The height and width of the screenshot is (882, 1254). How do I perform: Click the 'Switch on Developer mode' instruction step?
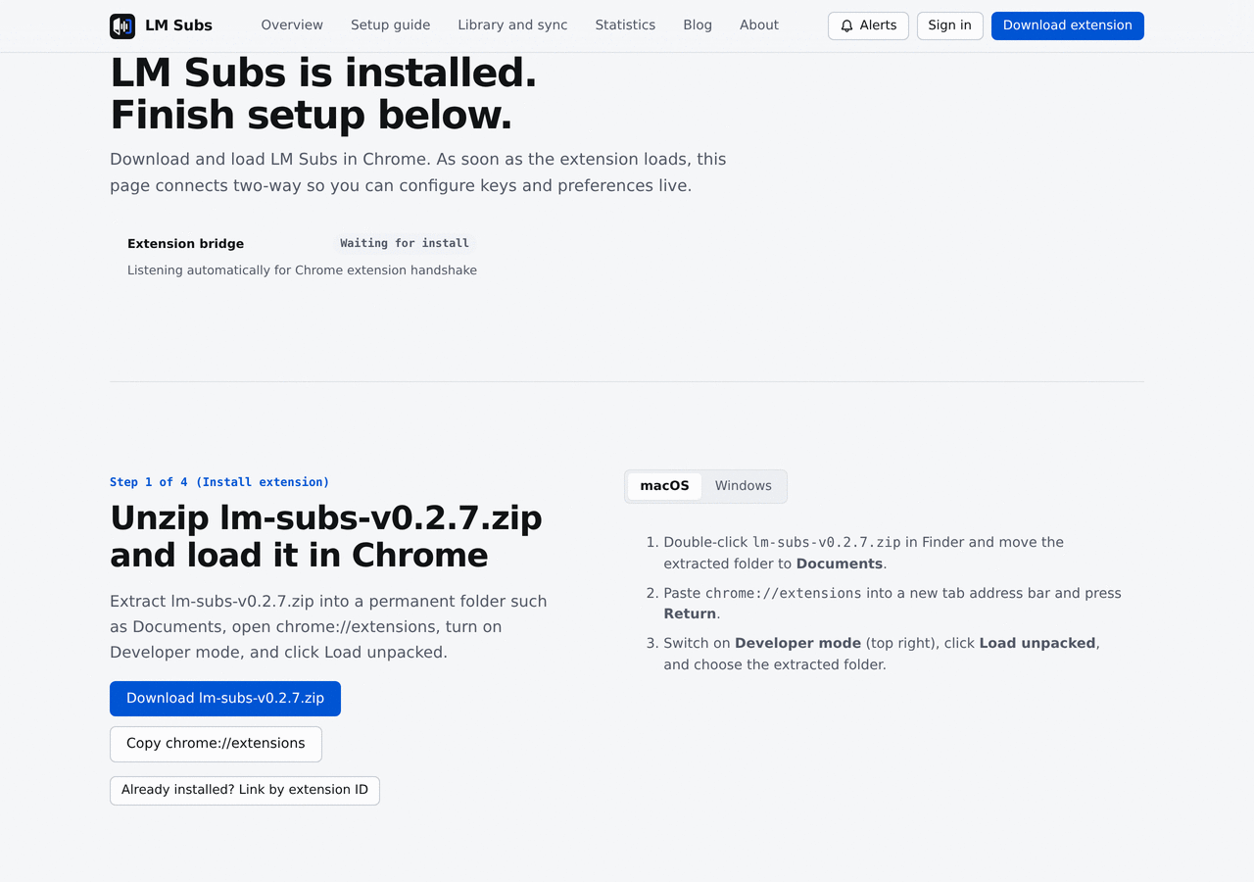pos(882,654)
